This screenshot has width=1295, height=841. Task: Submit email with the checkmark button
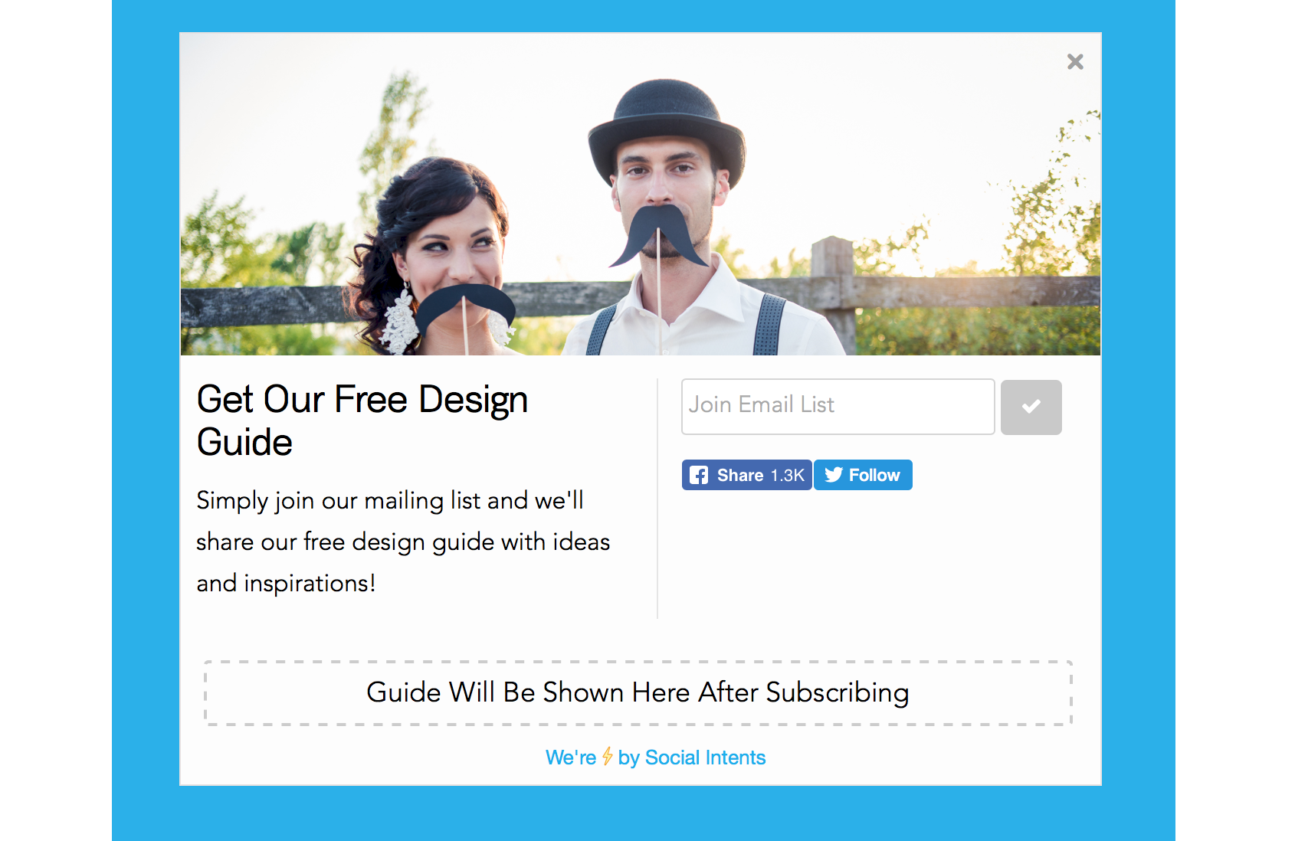pyautogui.click(x=1031, y=407)
